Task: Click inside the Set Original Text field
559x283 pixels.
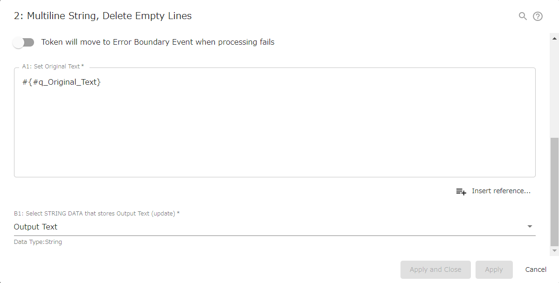Action: point(275,121)
